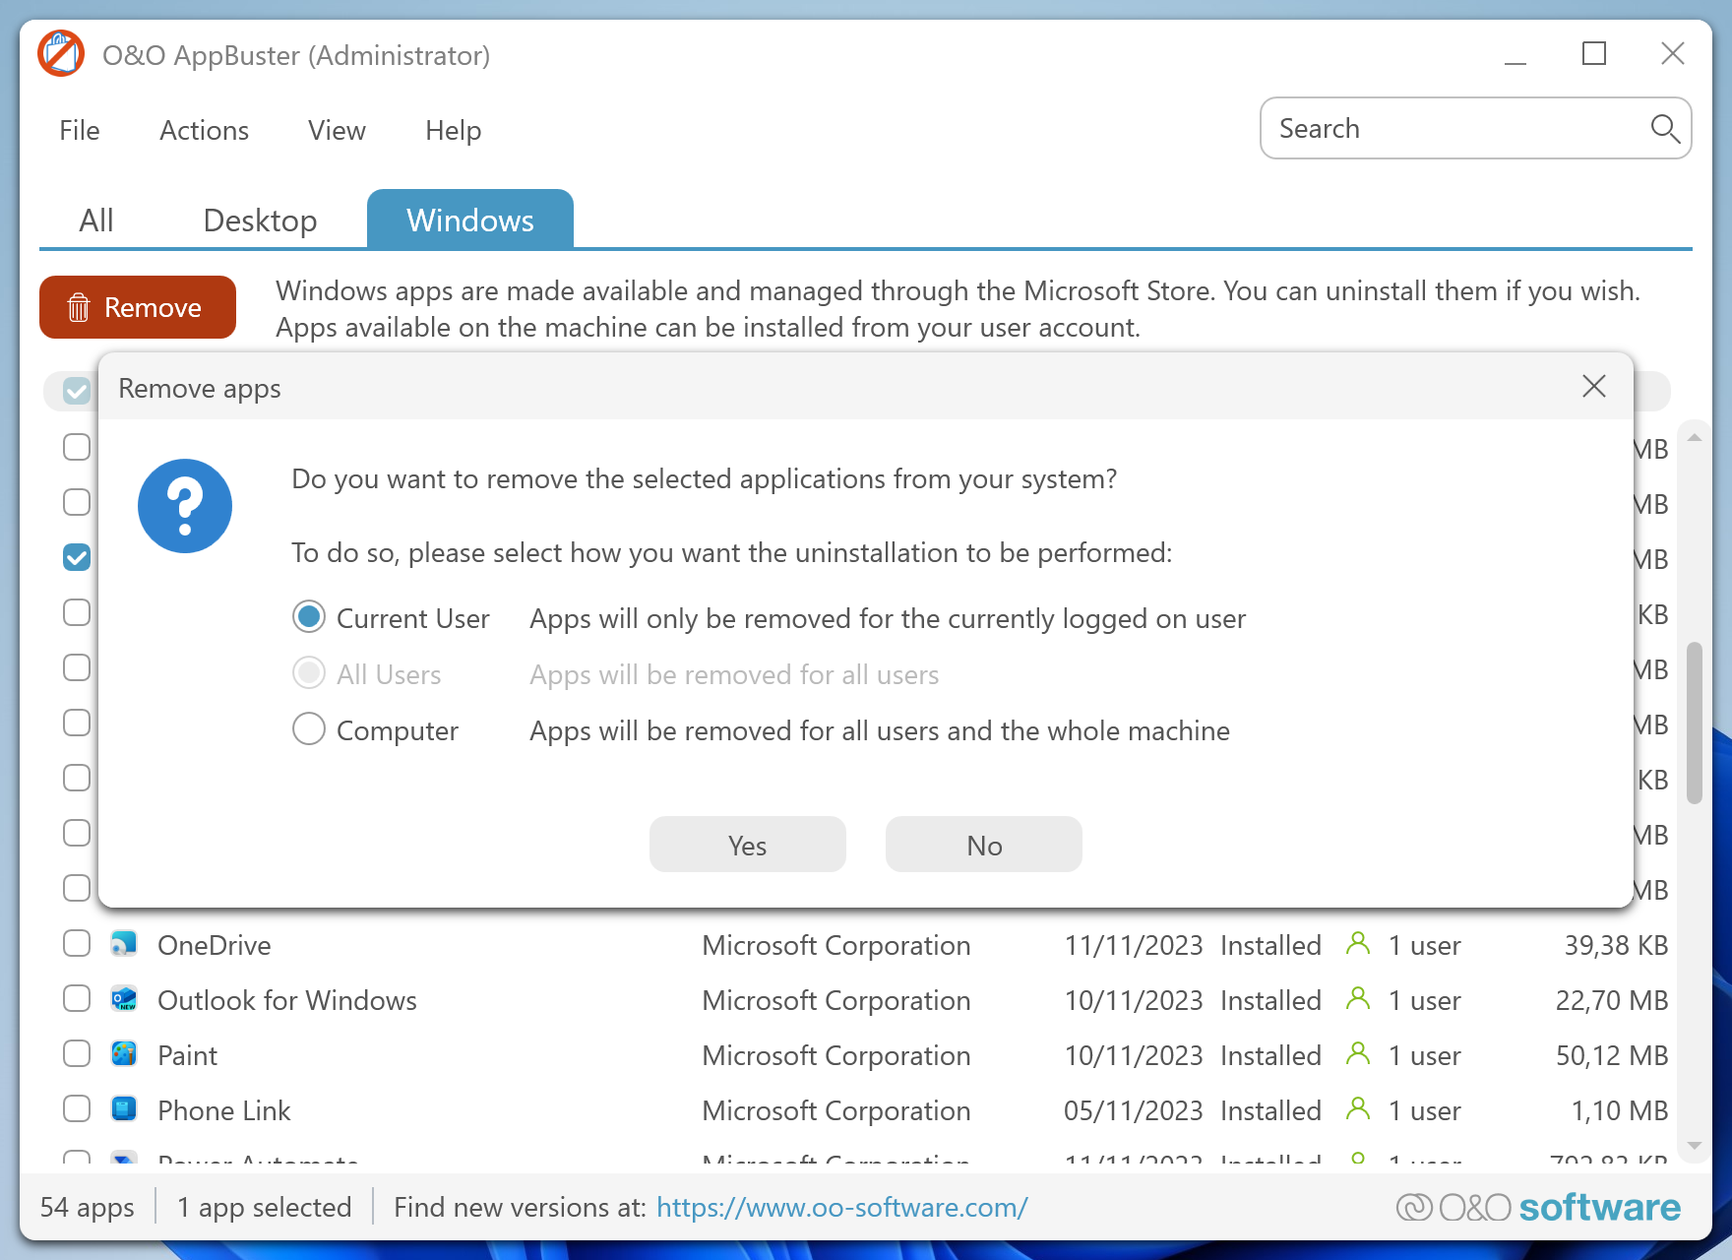Screen dimensions: 1732x1260
Task: Click the 05/11/2023 date for Phone Link
Action: tap(1134, 1110)
